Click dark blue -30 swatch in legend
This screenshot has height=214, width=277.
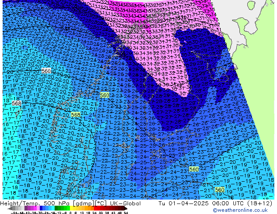41,209
